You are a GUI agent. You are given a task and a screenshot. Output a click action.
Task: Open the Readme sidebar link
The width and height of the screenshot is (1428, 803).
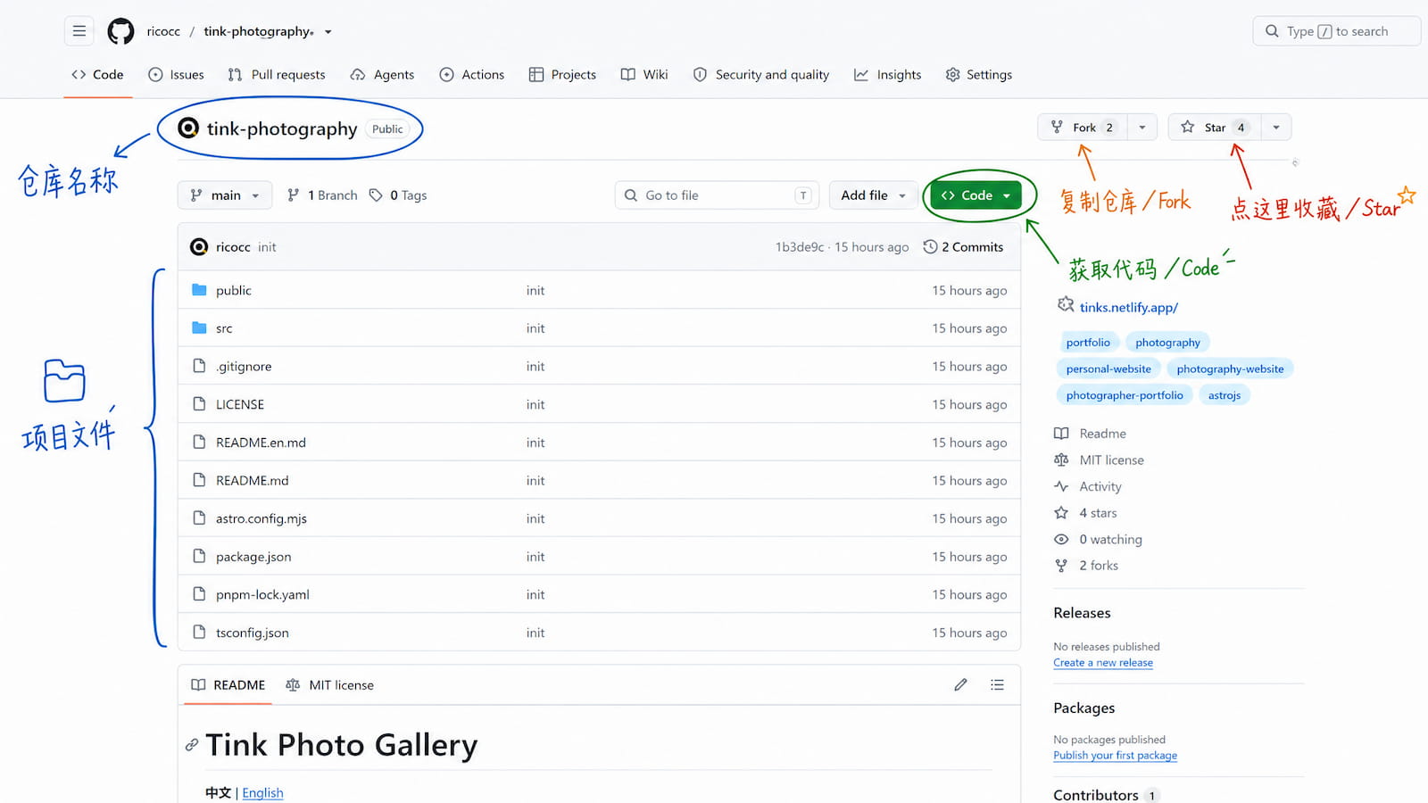point(1090,434)
